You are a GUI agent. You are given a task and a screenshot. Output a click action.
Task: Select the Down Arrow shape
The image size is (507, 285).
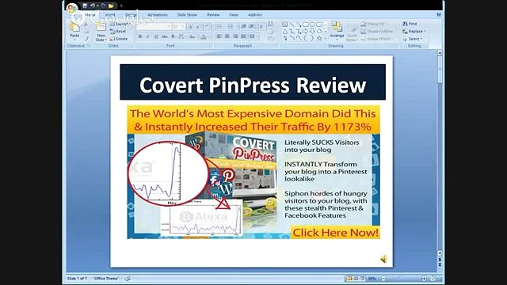[x=312, y=32]
